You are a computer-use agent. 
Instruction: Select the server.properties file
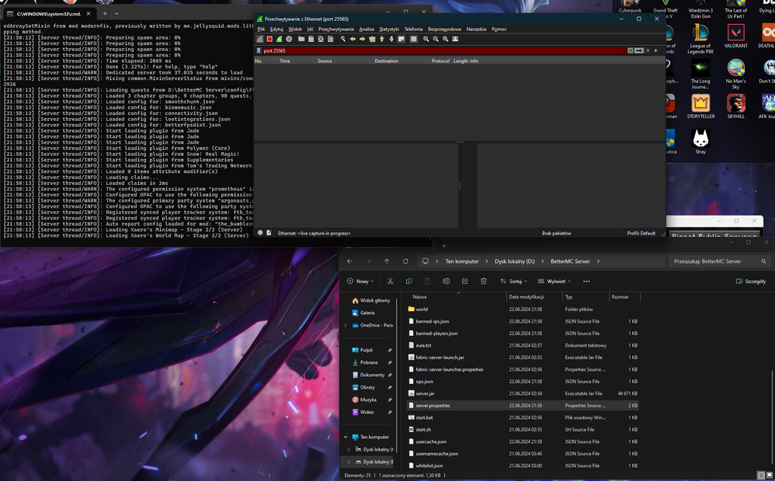433,406
